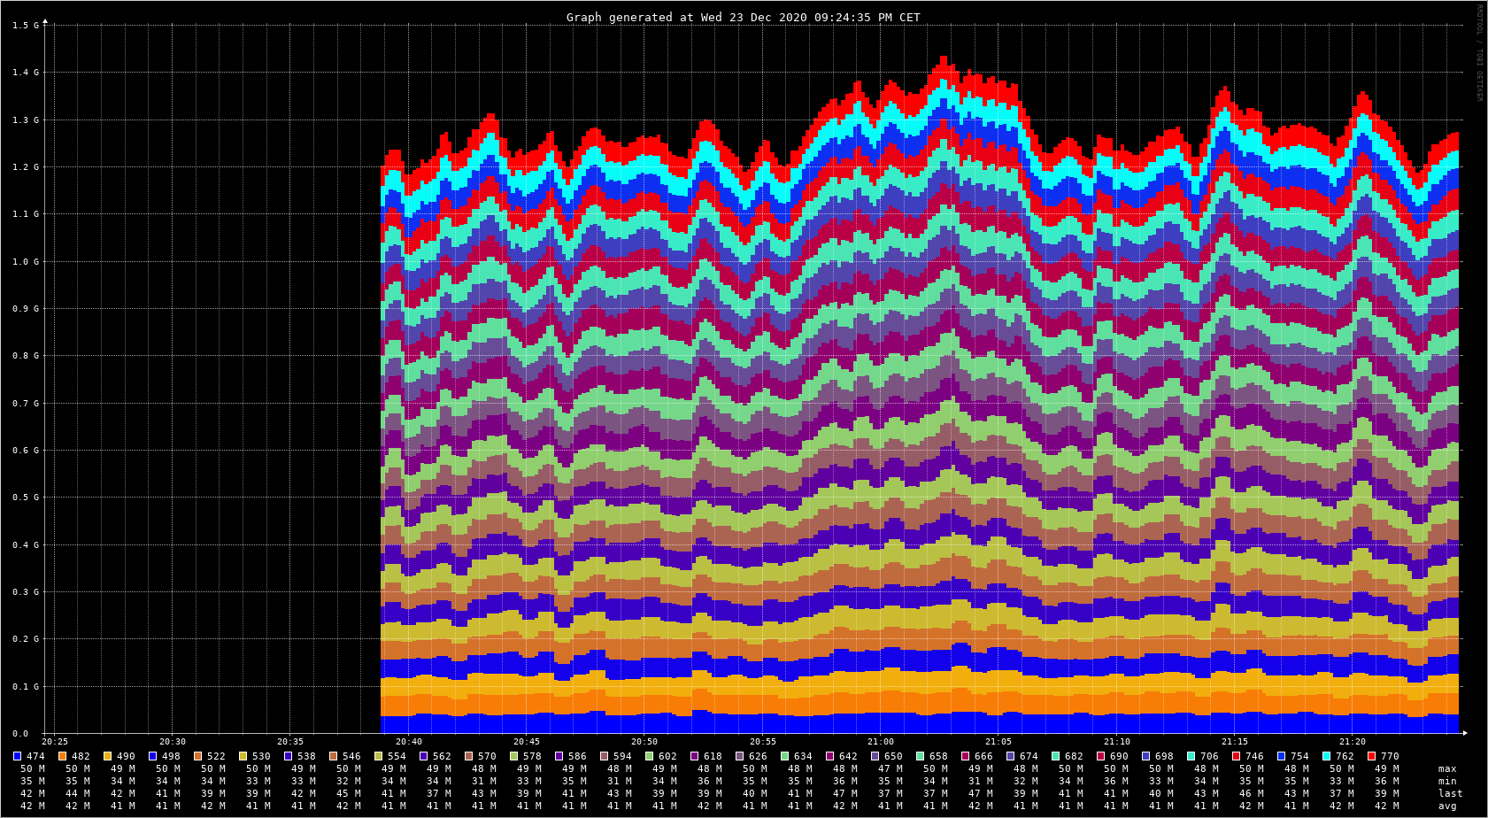Click the blue legend swatch for series 474
This screenshot has height=818, width=1488.
pyautogui.click(x=17, y=756)
